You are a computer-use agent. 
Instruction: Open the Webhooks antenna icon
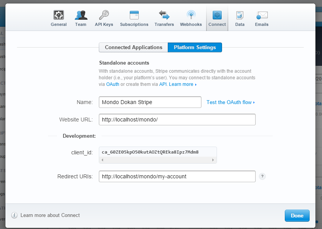(x=191, y=15)
